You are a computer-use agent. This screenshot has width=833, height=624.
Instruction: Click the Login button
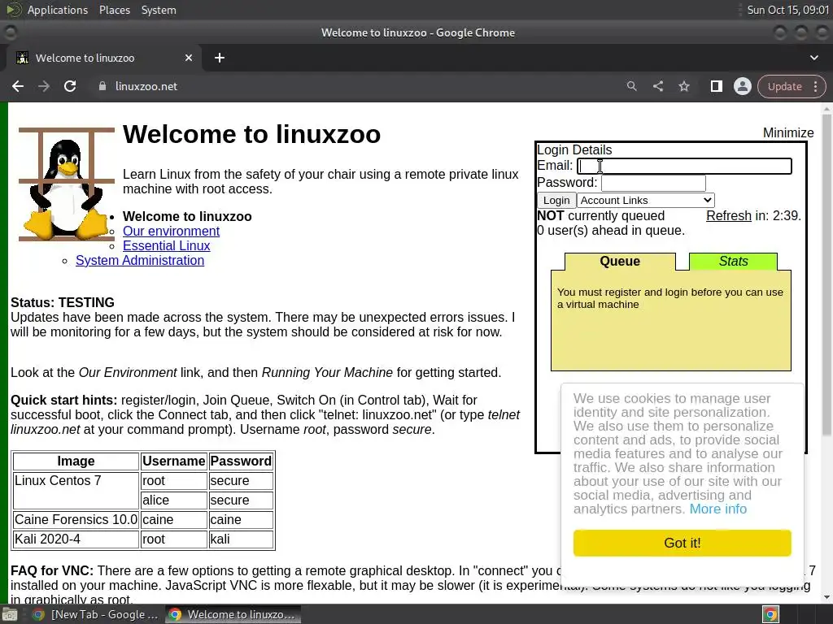point(556,200)
